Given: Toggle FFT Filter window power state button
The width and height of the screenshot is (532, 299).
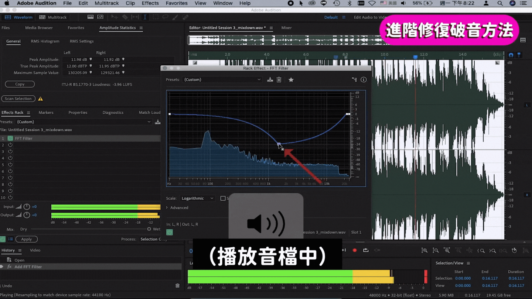Looking at the screenshot, I should click(x=169, y=232).
